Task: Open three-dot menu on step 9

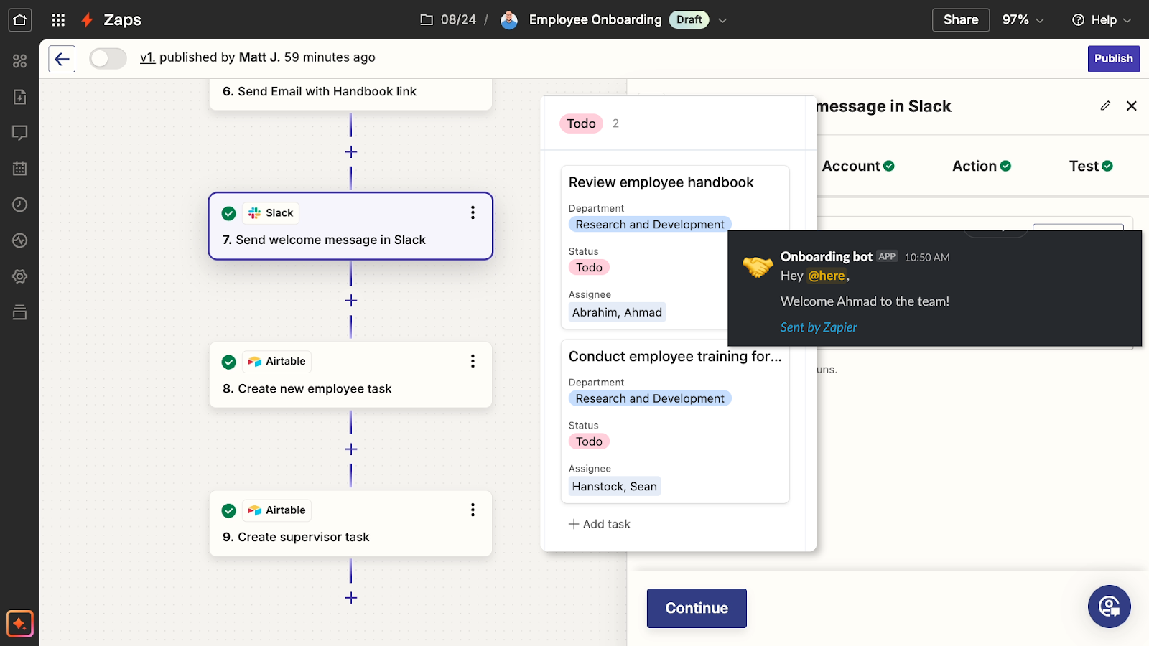Action: [x=473, y=510]
